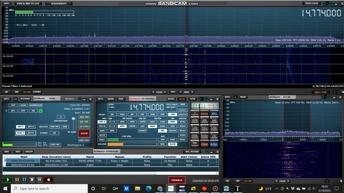Screen dimensions: 344x193
Task: Click the red record circle button
Action: (x=49, y=180)
